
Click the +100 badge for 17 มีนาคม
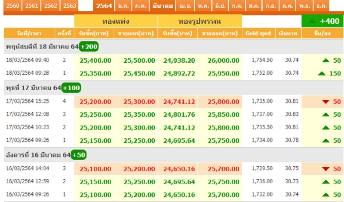[71, 88]
